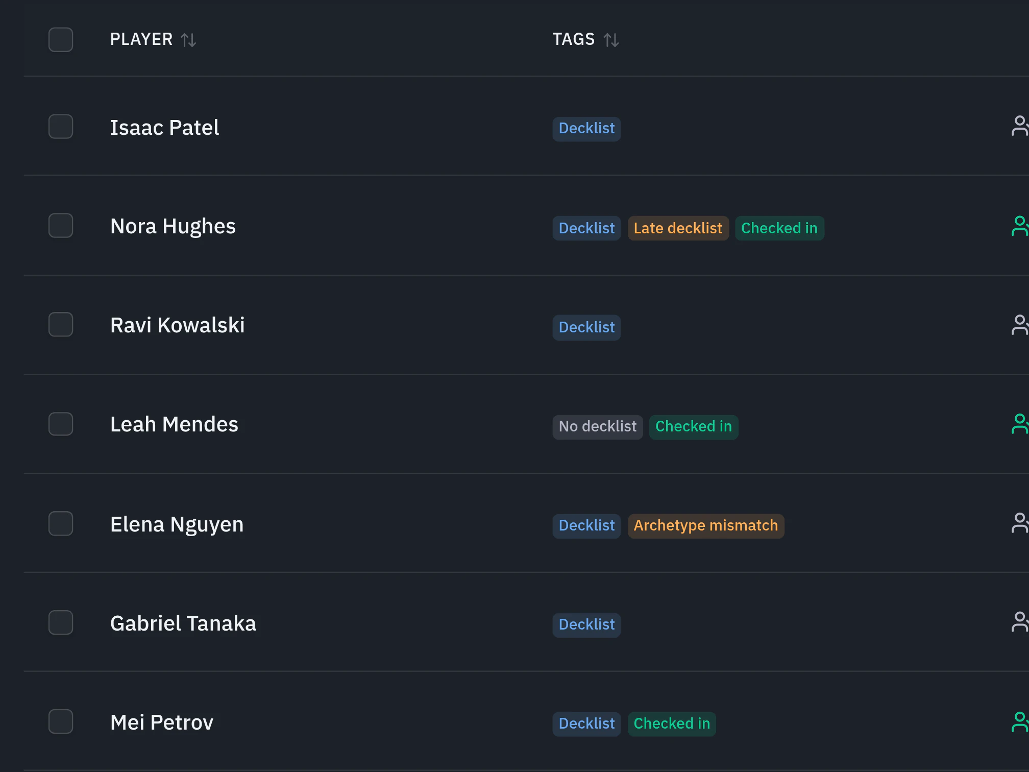Open player name Leah Mendes

coord(174,424)
